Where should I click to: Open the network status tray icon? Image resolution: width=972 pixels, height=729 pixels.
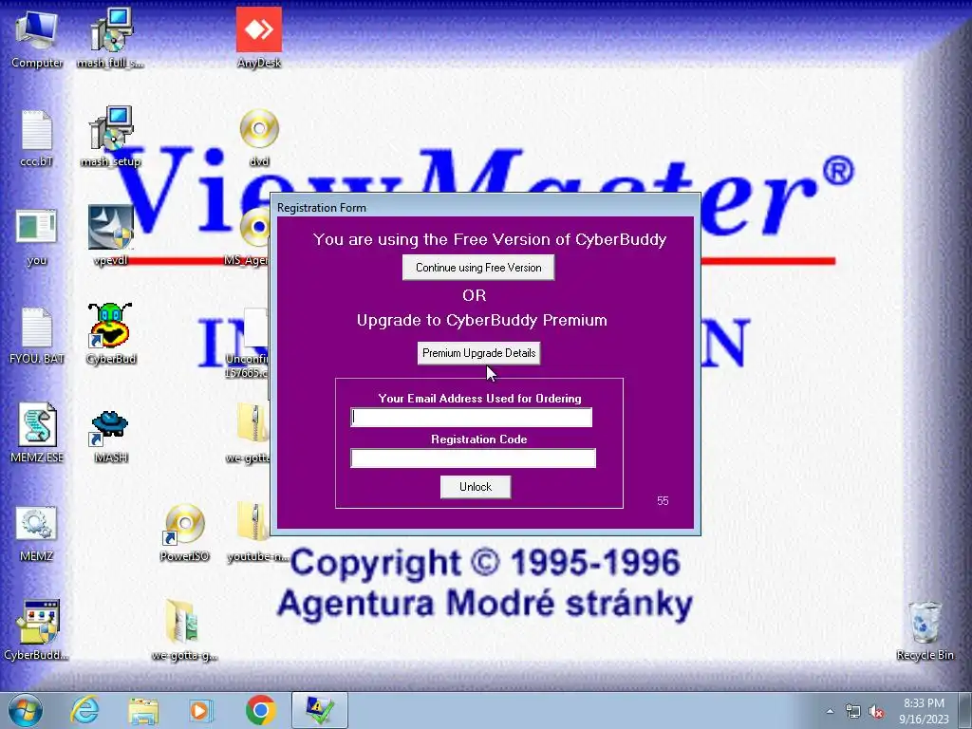[853, 712]
